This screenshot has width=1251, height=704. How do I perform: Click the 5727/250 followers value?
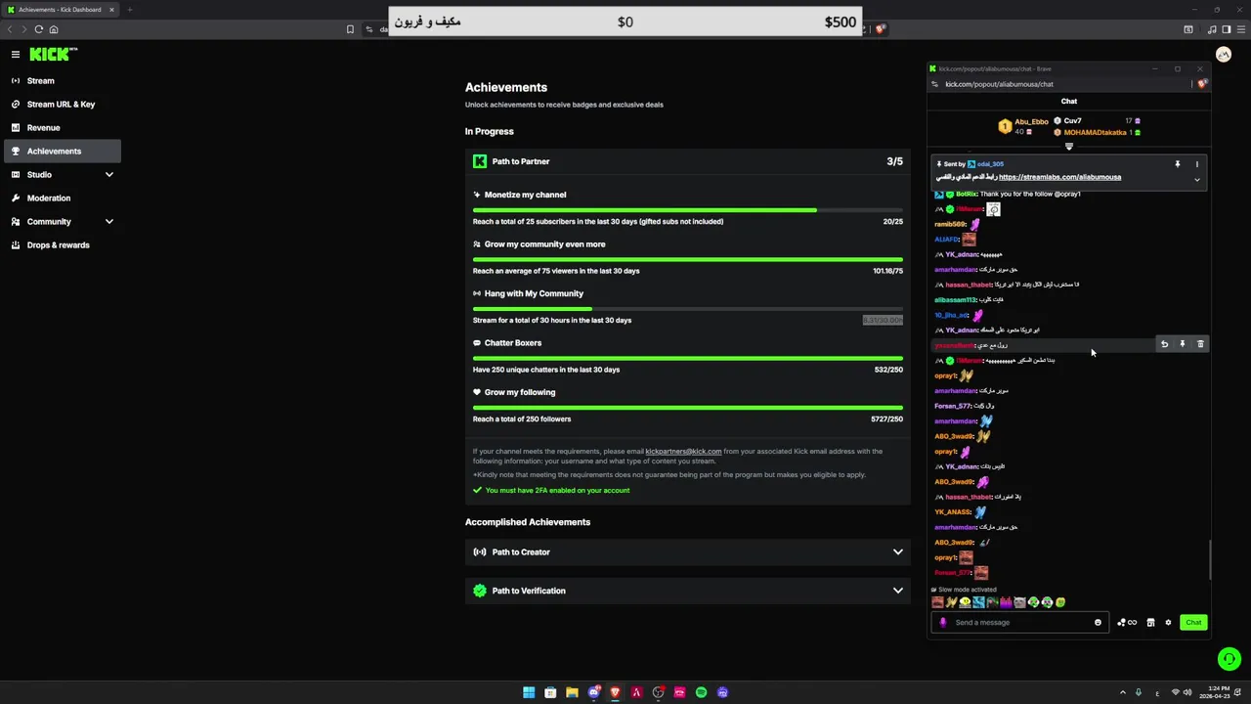pos(886,419)
